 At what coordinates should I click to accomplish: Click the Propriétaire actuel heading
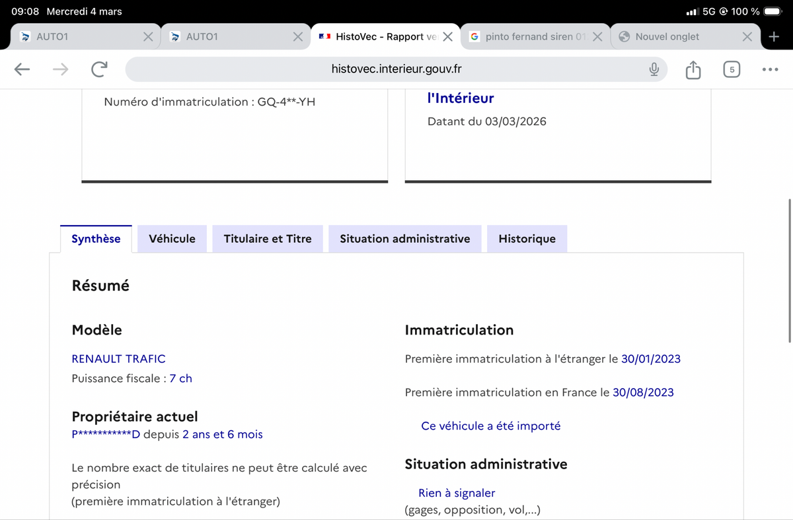(x=135, y=417)
